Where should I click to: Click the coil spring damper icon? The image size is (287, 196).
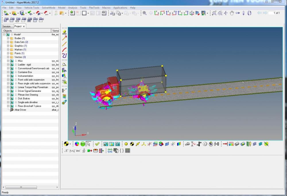tap(249, 144)
